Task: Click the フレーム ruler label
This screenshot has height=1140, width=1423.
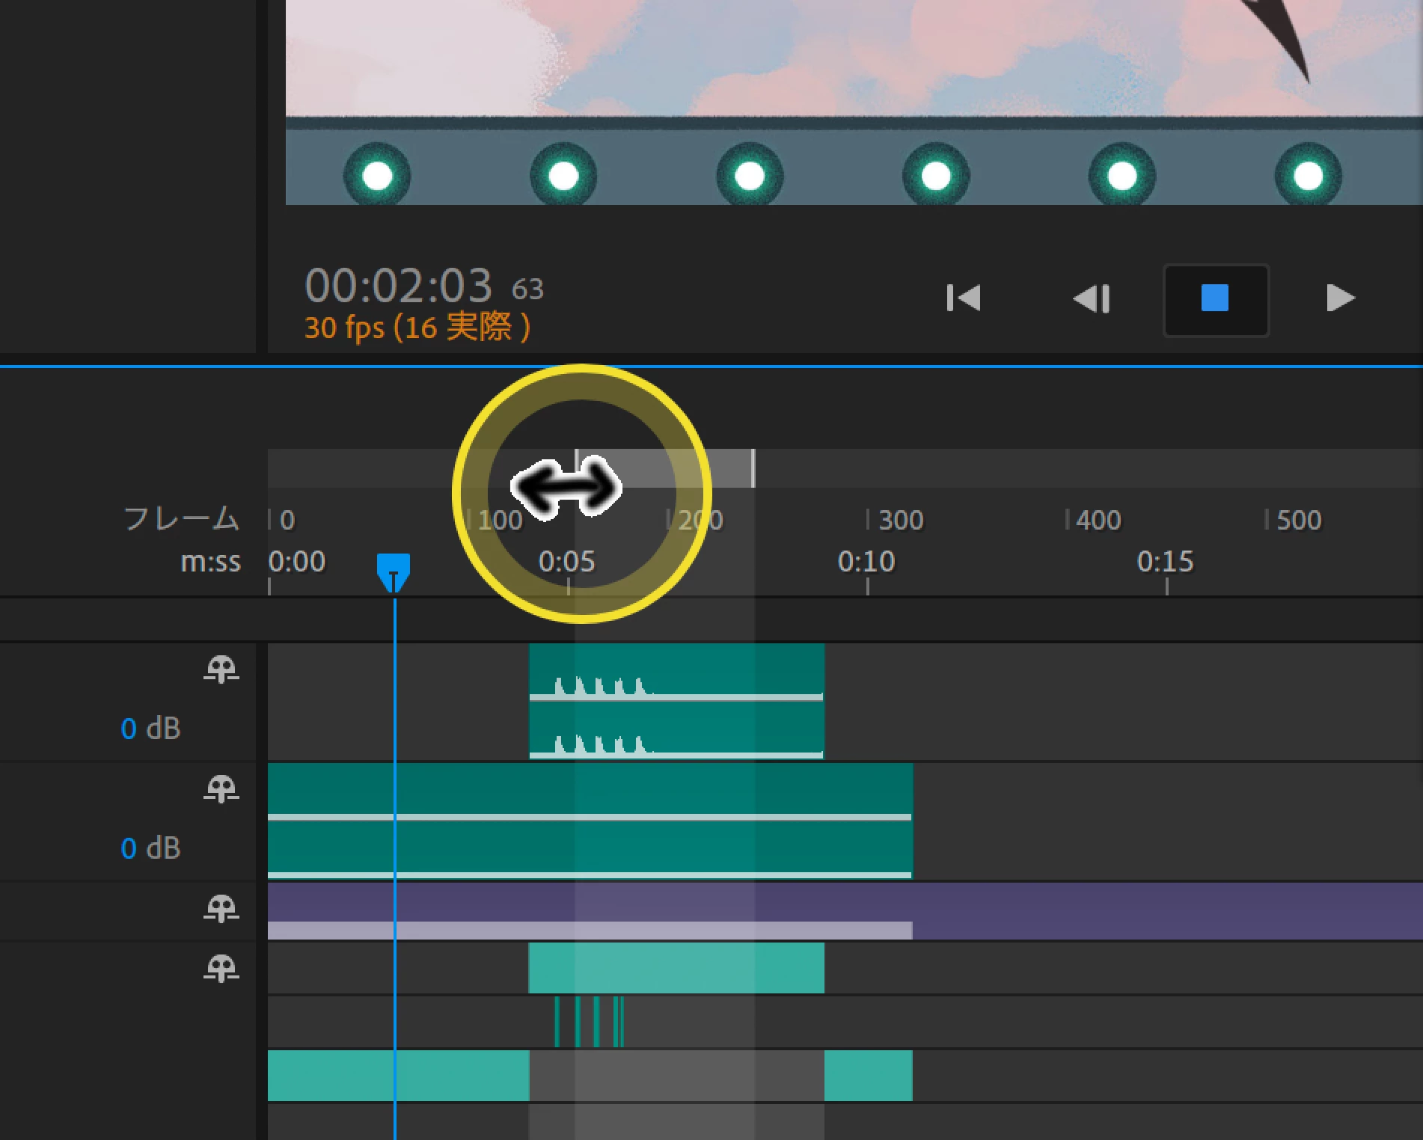Action: pos(182,518)
